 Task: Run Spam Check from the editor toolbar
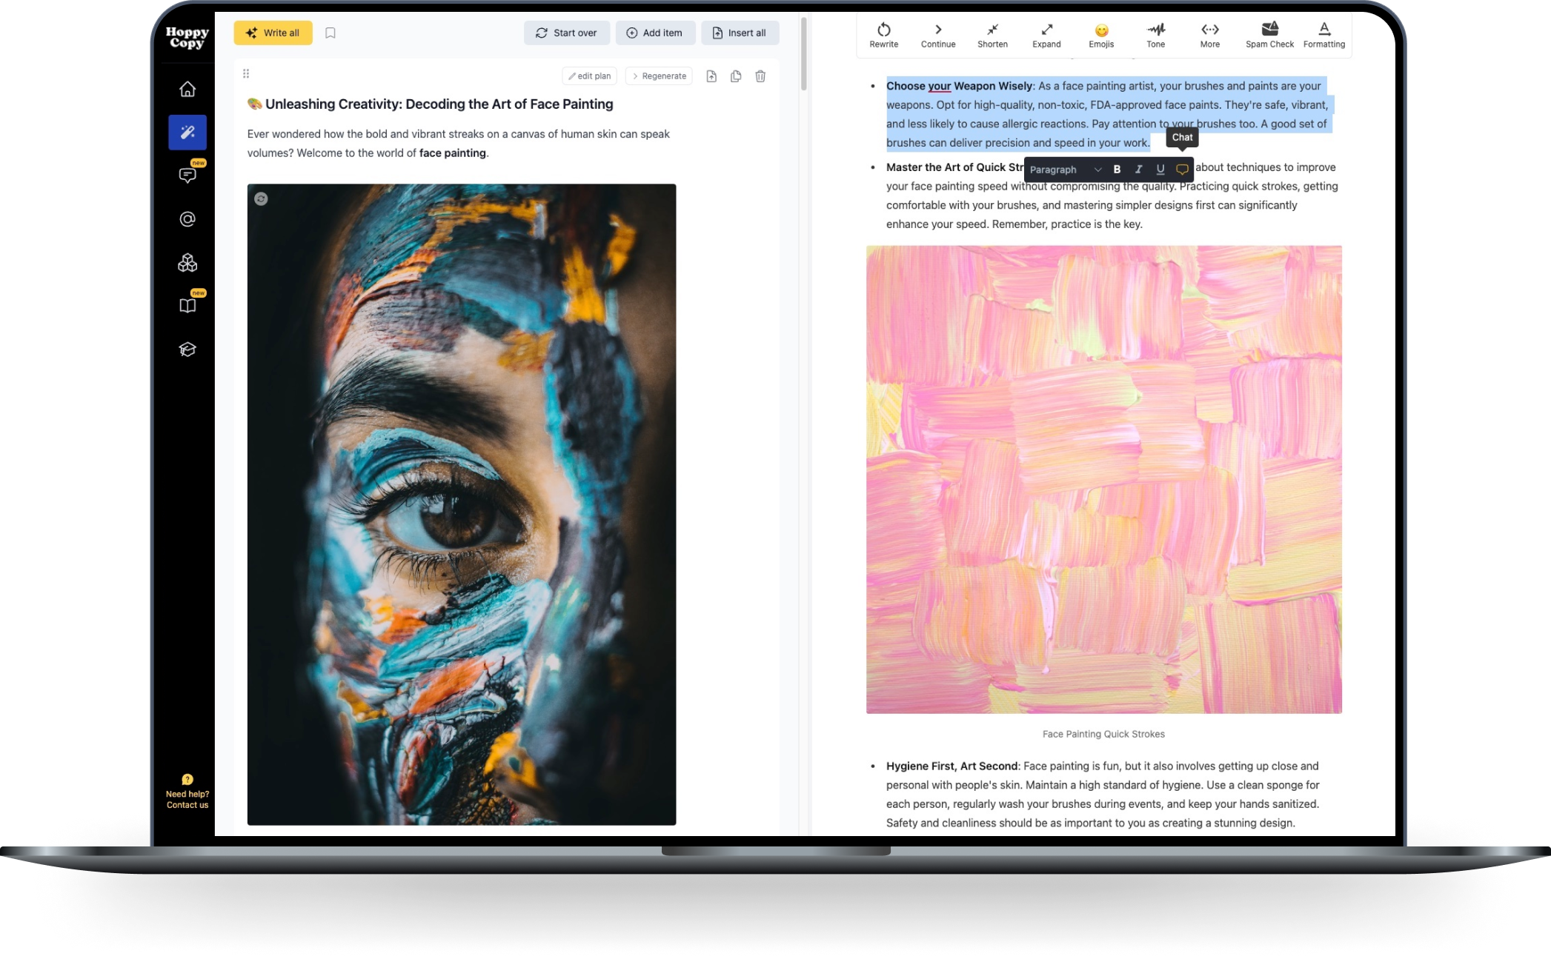pos(1269,34)
